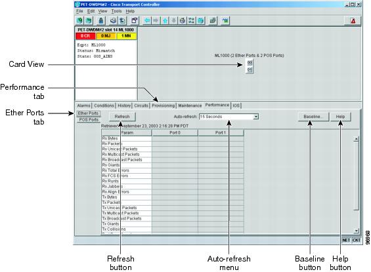Select the Tx Unicast Packets row
Viewport: 371px width, 272px height.
pos(173,208)
